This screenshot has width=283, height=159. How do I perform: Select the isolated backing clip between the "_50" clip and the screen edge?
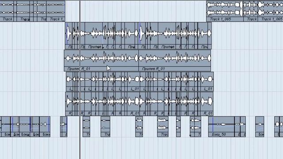260,127
